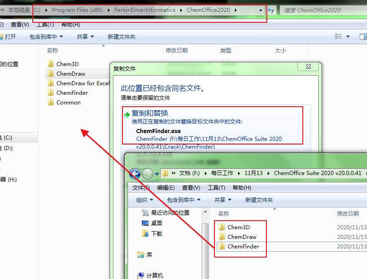Open the address bar history dropdown arrow
The image size is (367, 279).
(260, 10)
